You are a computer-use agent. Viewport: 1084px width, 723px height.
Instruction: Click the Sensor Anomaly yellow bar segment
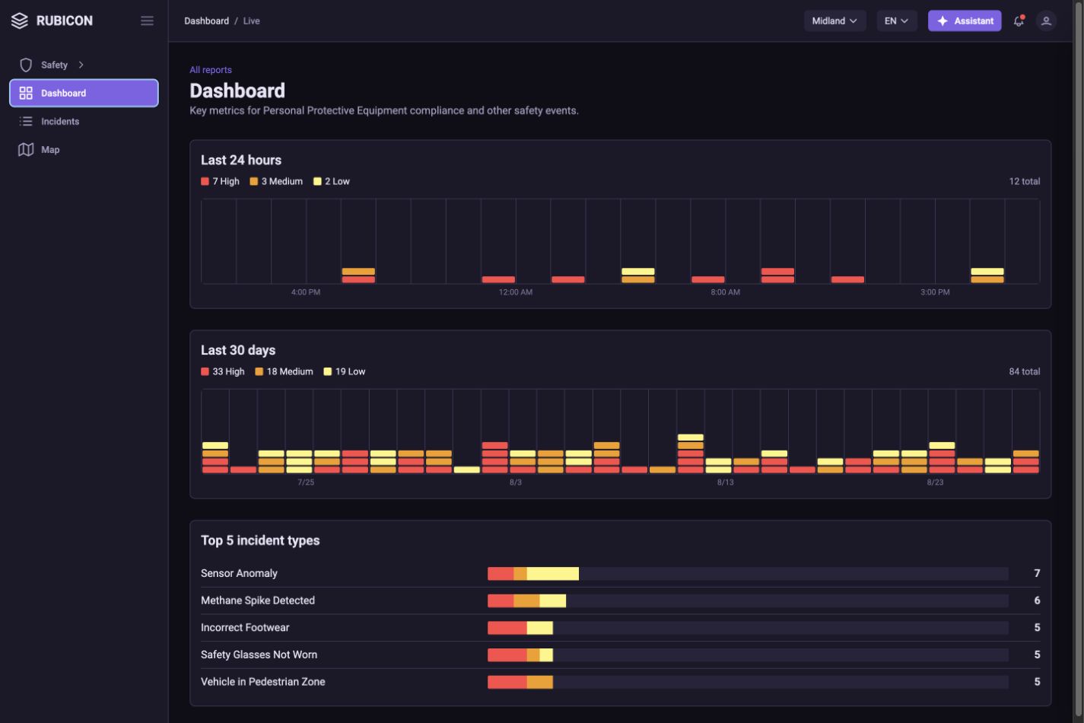pos(553,574)
